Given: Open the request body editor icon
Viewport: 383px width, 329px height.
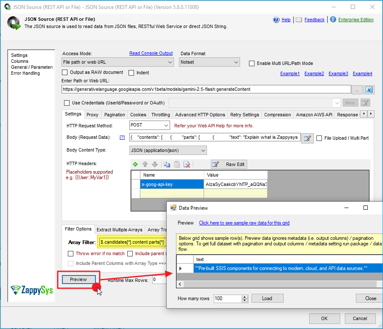Looking at the screenshot, I should click(308, 138).
